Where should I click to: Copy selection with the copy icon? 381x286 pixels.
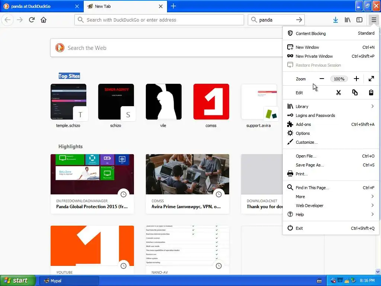(355, 92)
